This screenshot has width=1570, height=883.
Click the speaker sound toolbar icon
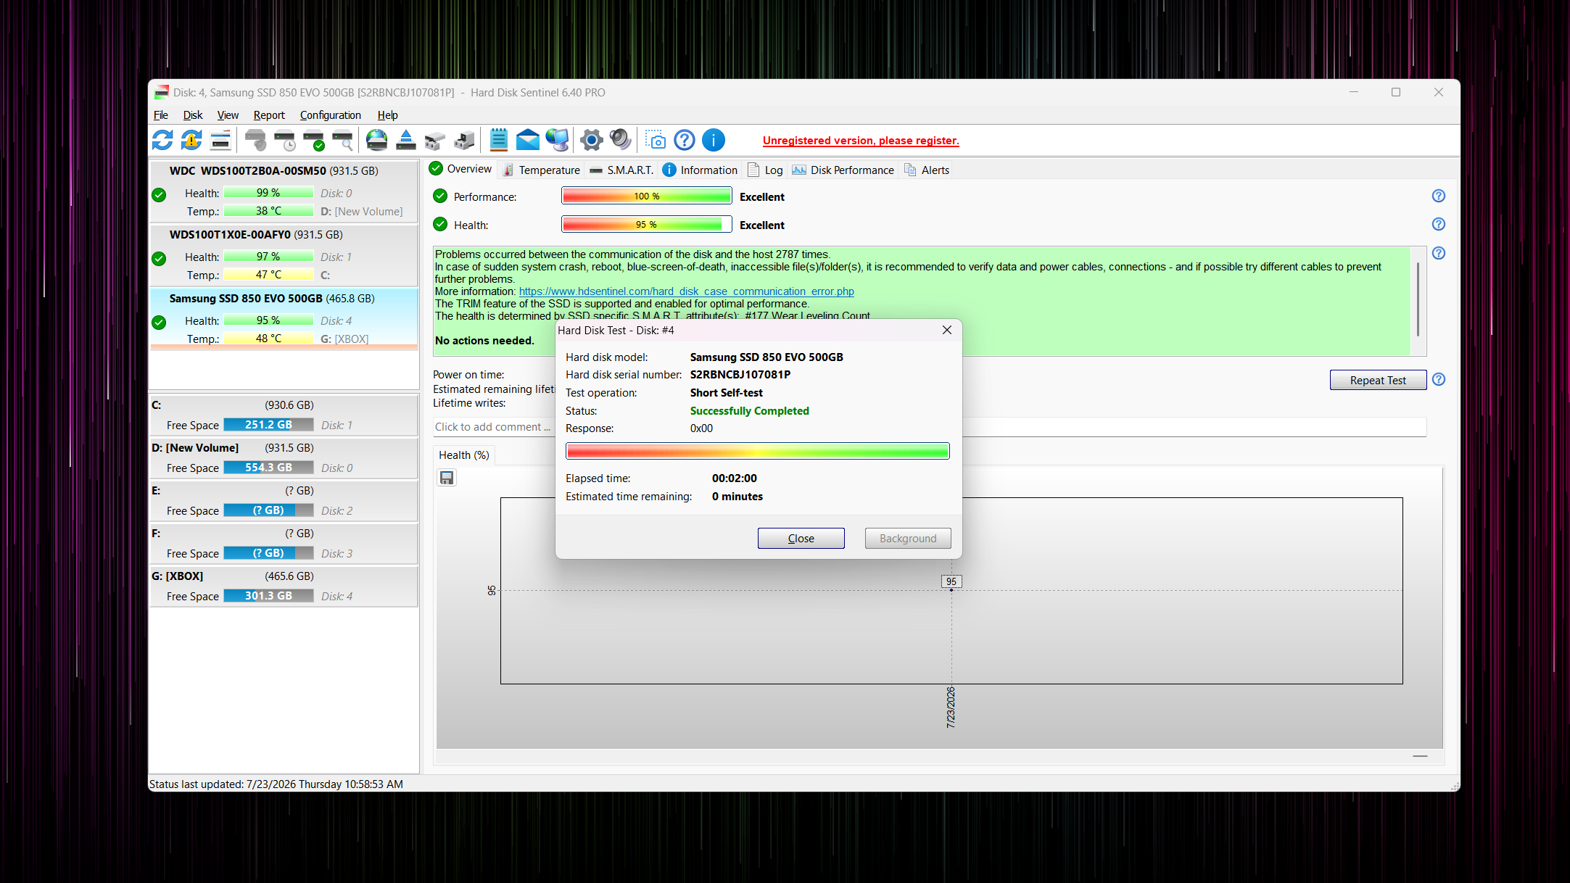(621, 140)
